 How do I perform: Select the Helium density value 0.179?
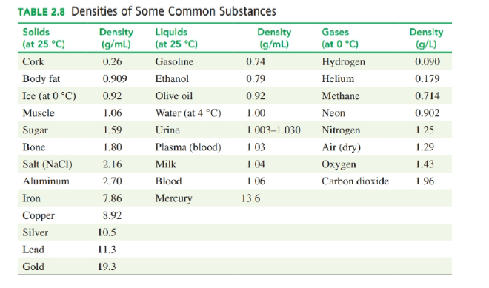click(428, 78)
